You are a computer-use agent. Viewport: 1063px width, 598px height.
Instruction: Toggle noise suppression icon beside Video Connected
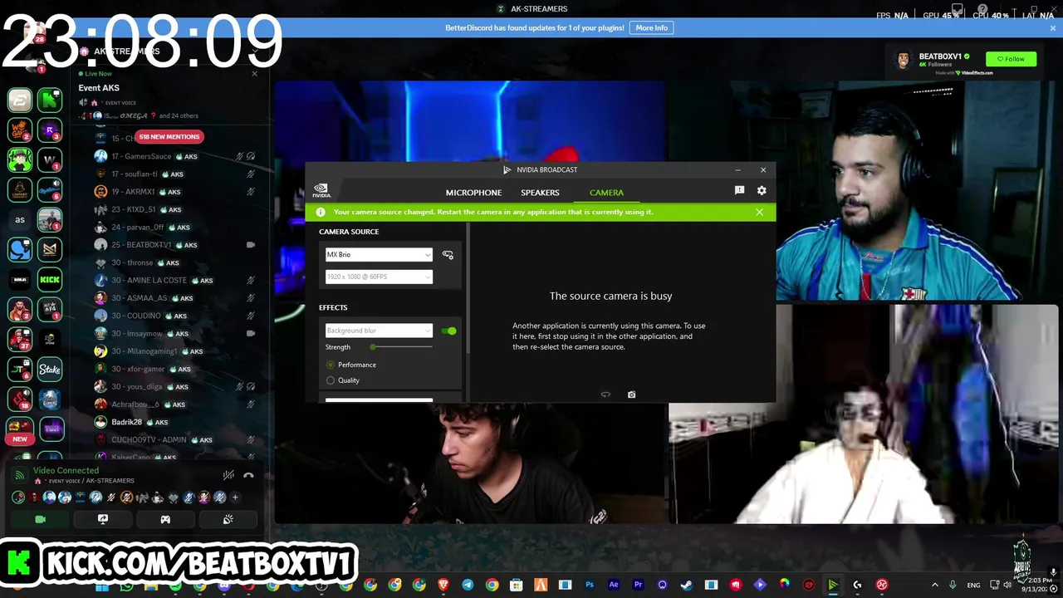(x=228, y=475)
